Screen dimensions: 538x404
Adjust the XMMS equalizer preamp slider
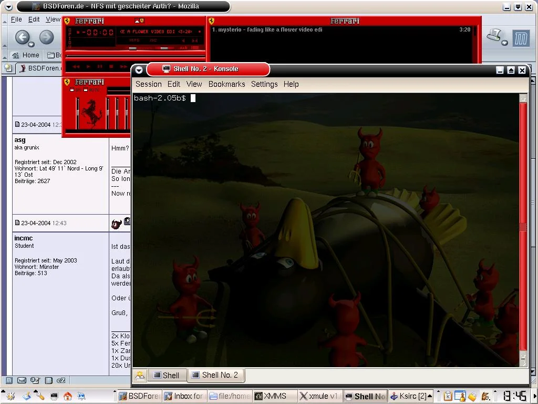tap(78, 114)
